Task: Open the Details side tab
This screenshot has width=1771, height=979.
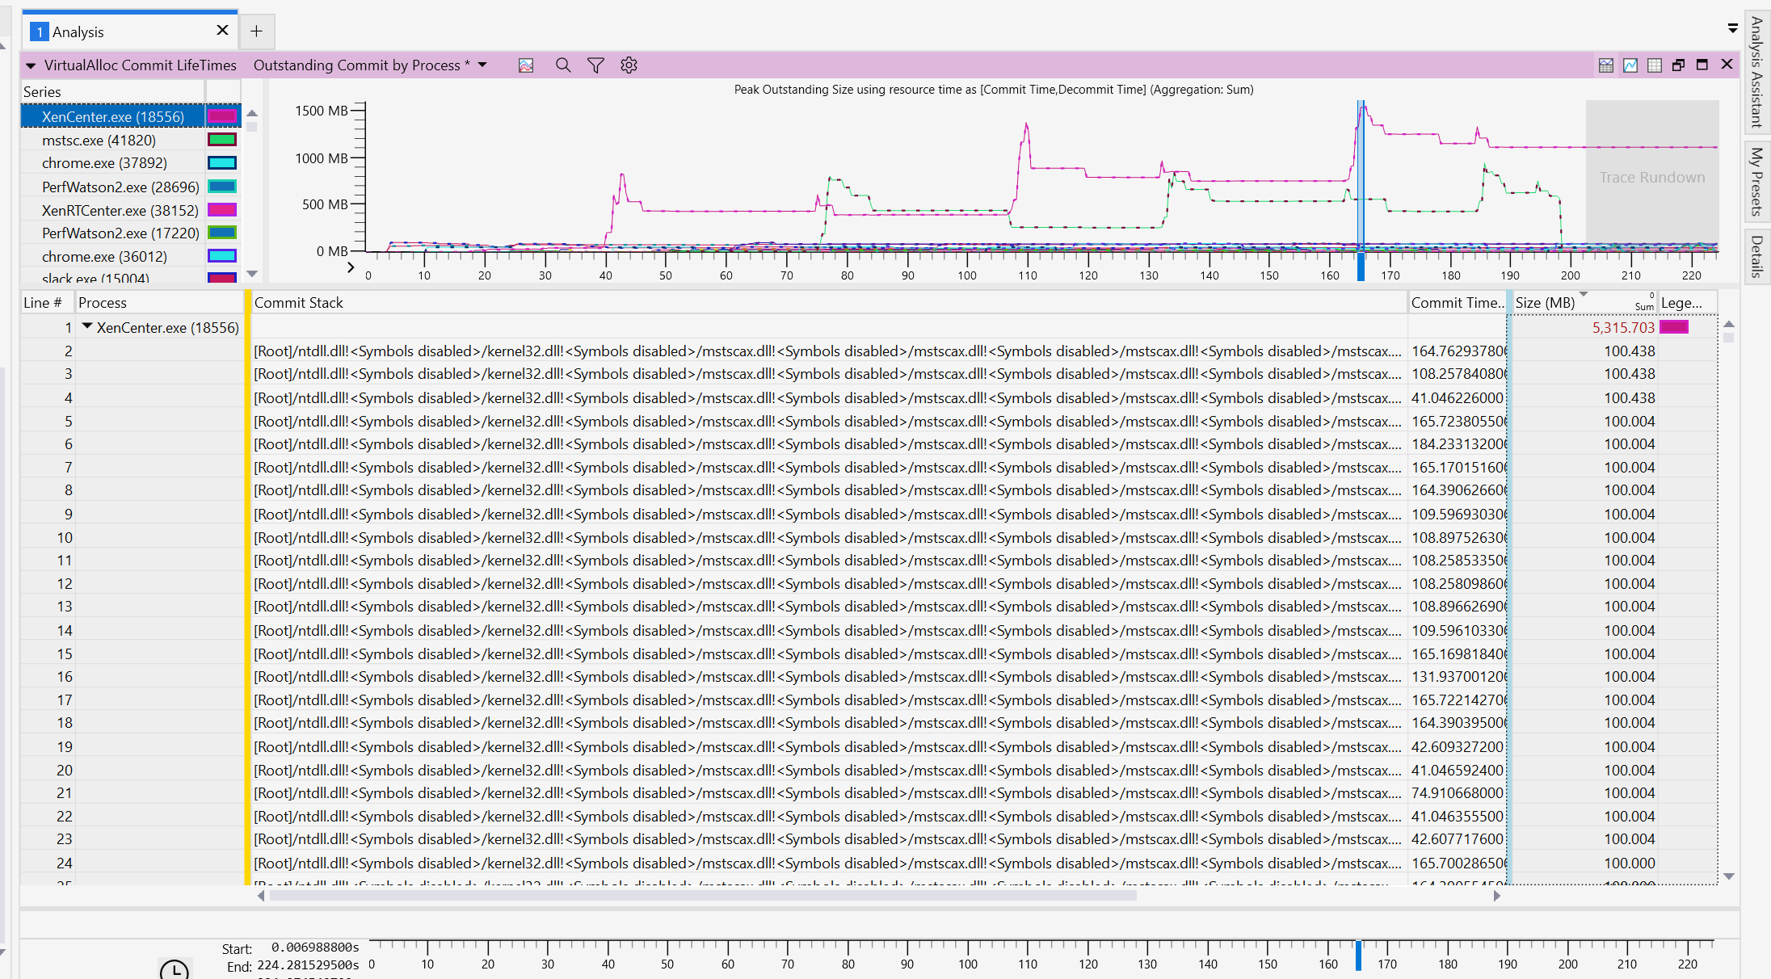Action: tap(1757, 256)
